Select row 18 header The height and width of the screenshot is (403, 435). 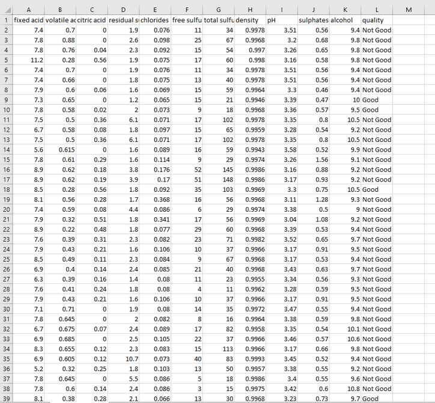click(x=7, y=189)
